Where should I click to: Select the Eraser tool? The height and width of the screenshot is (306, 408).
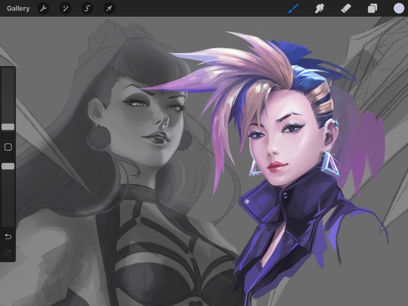[346, 8]
